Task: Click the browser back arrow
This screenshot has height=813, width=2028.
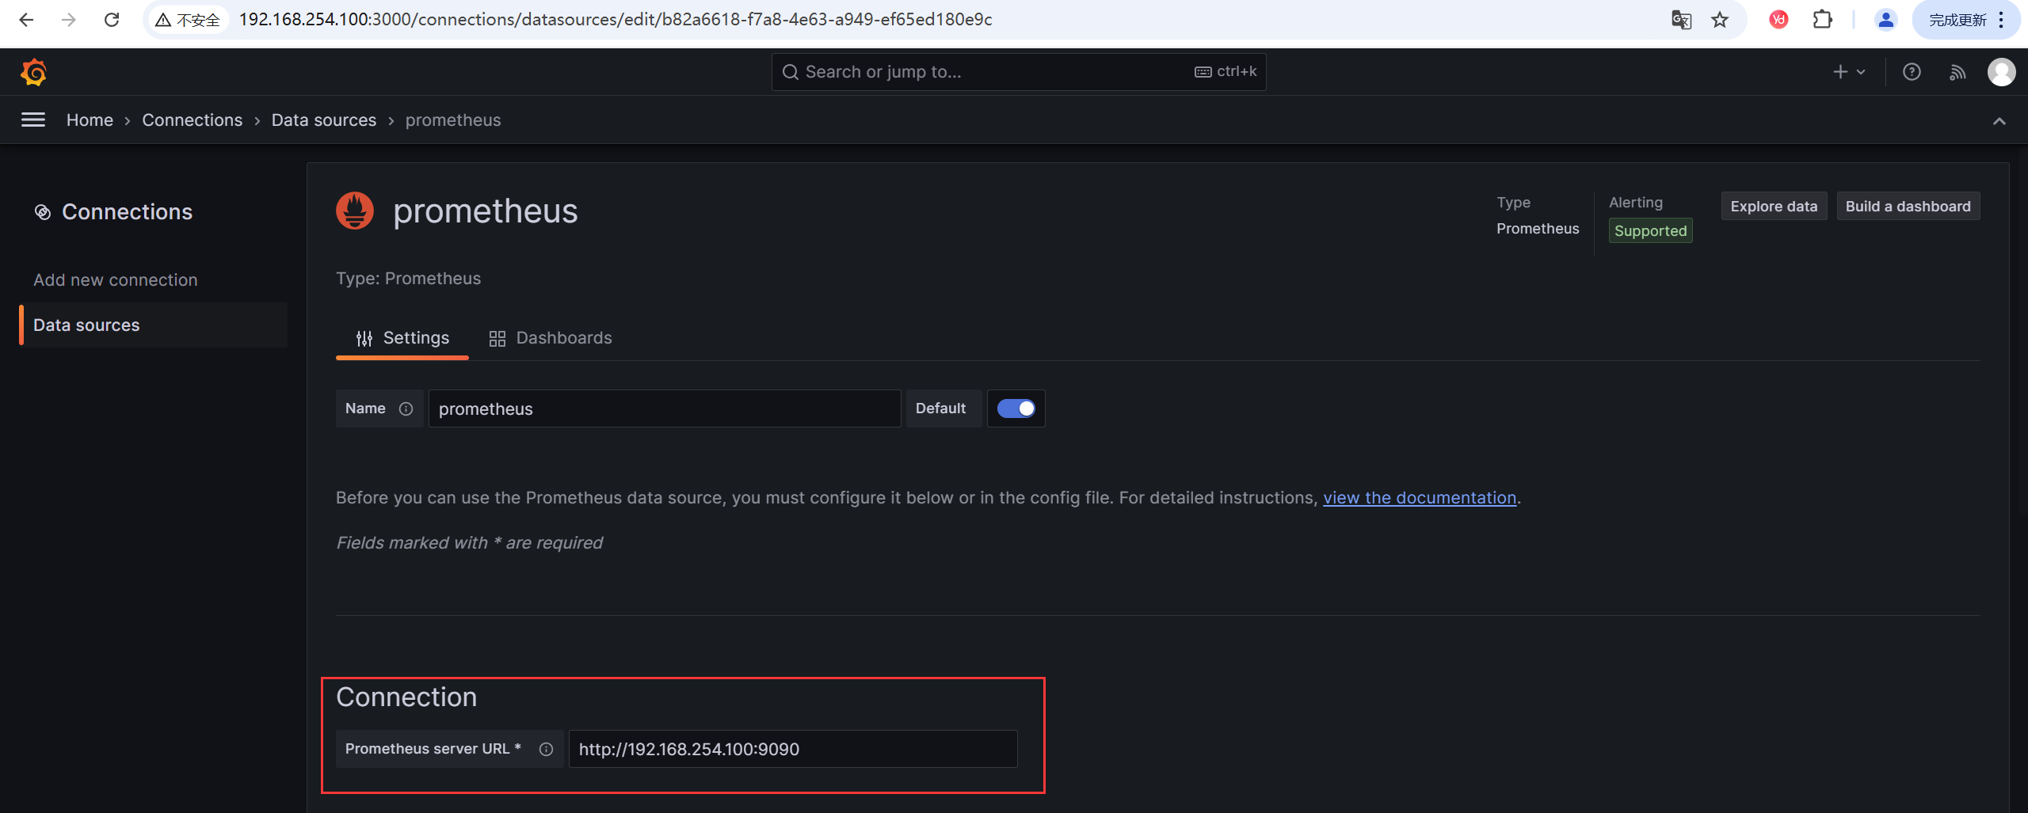Action: pyautogui.click(x=26, y=20)
